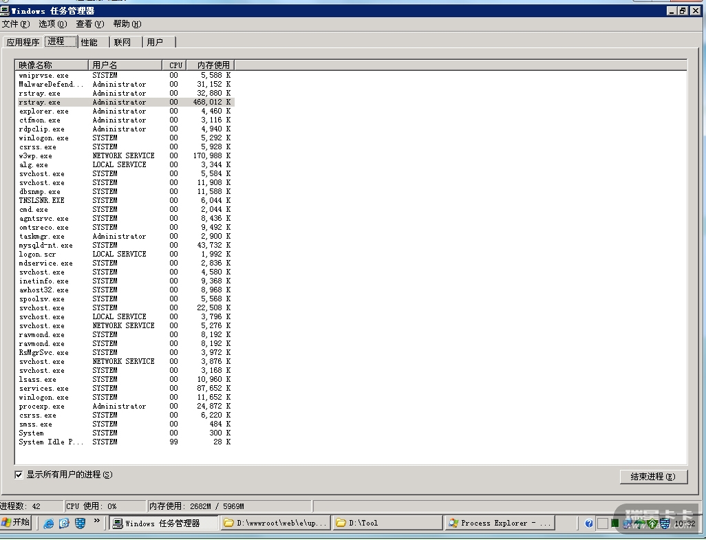Select the explorer.exe process row
The width and height of the screenshot is (706, 540).
tap(125, 111)
